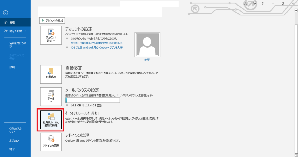The width and height of the screenshot is (298, 157).
Task: Open the 情報 (Info) tab
Action: [12, 22]
